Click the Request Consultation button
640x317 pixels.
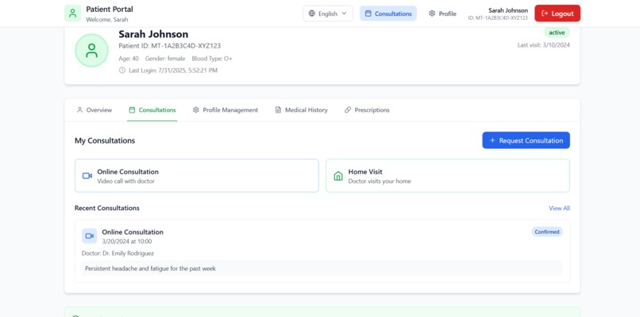526,140
